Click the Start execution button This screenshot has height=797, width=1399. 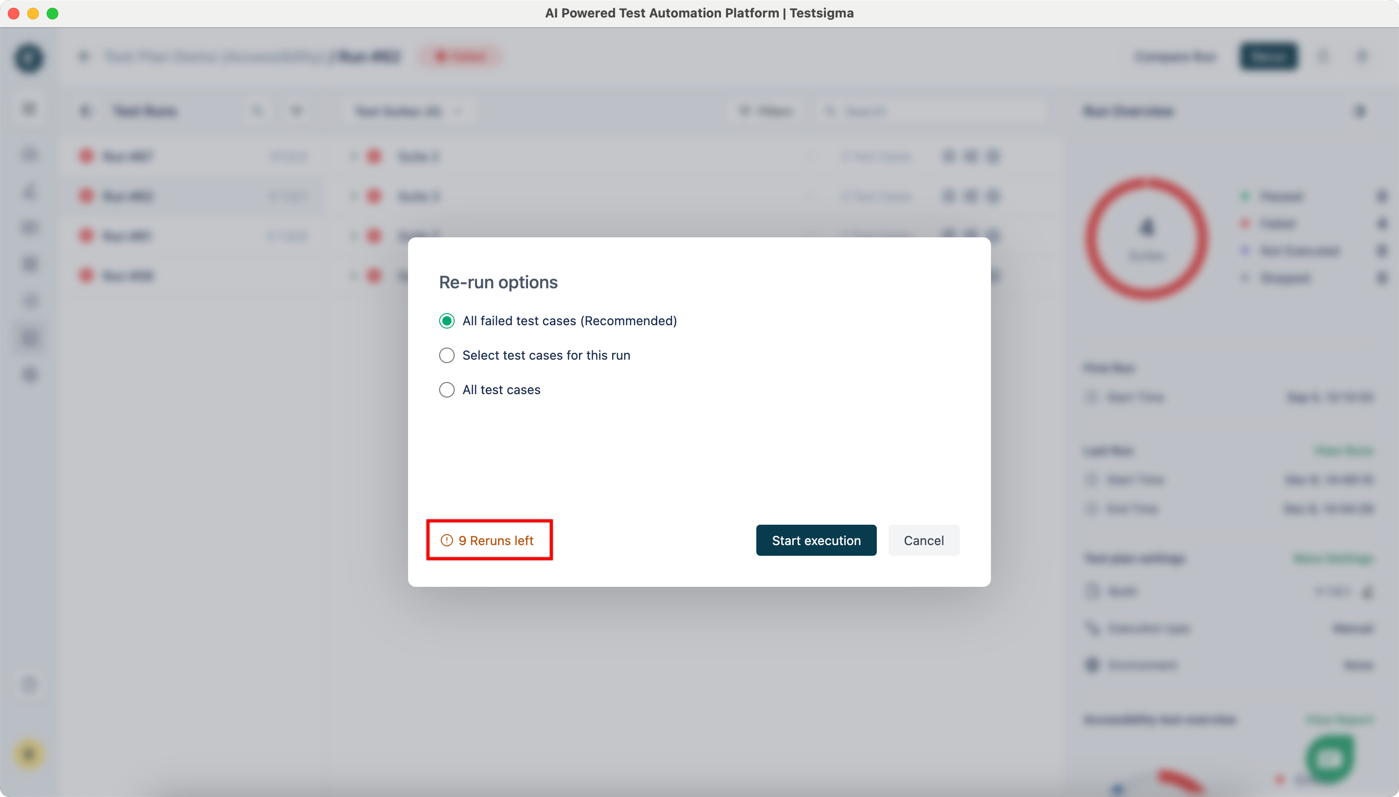coord(816,540)
